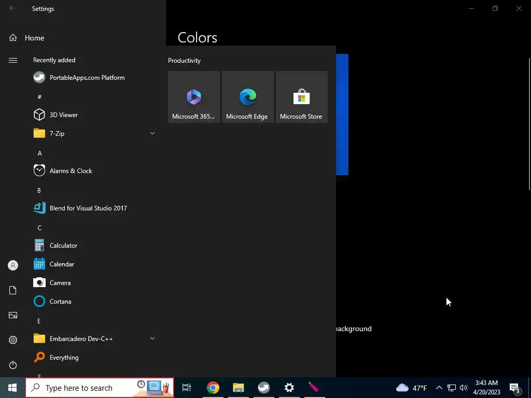531x398 pixels.
Task: Launch Blend for Visual Studio 2017
Action: pyautogui.click(x=95, y=208)
